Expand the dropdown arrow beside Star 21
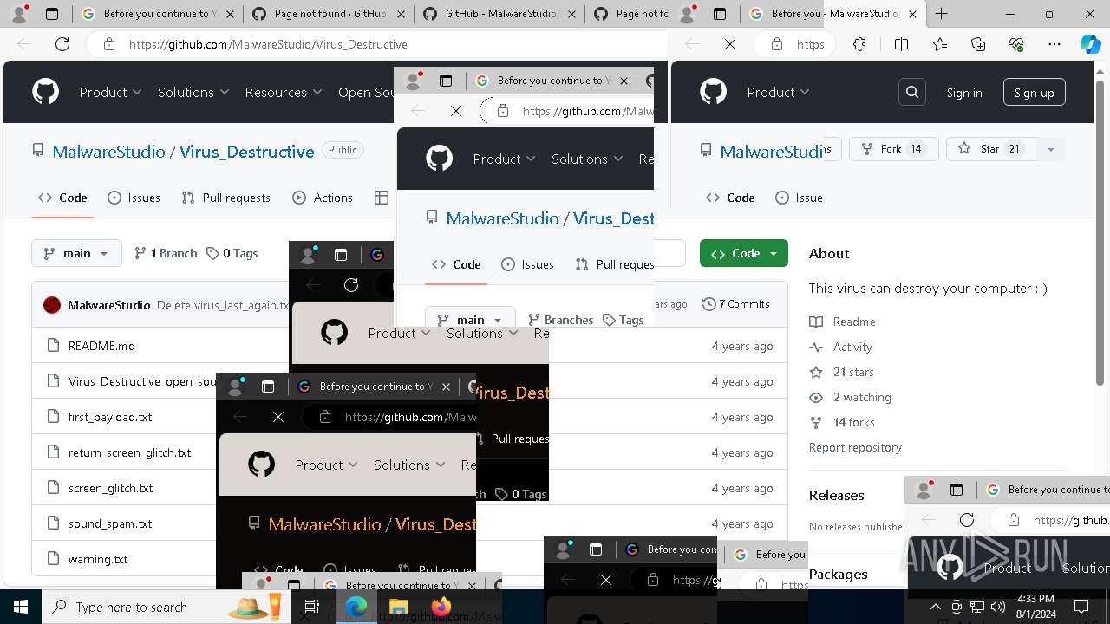Viewport: 1110px width, 624px height. 1051,149
